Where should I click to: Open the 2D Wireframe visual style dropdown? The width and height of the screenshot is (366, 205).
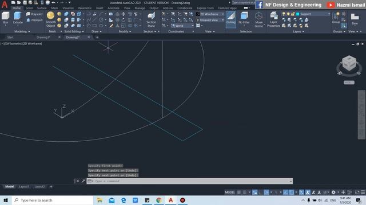[210, 14]
